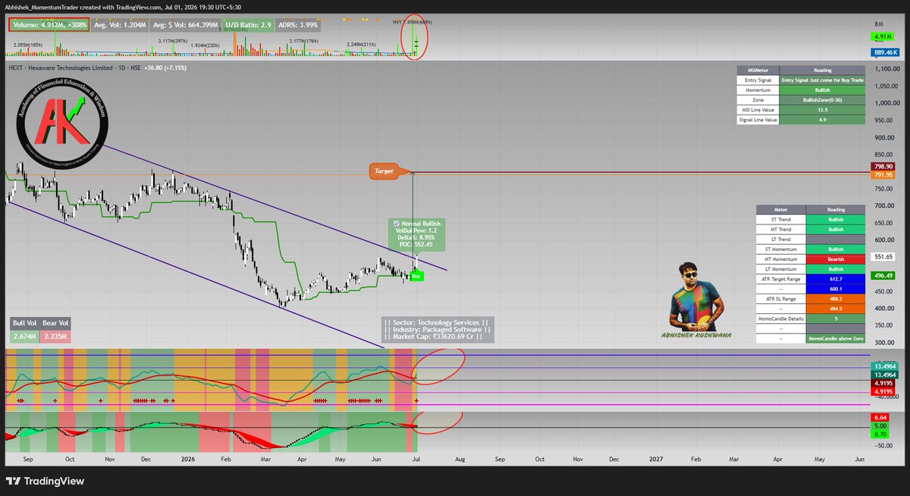Click the TradingView logo at bottom left
The image size is (910, 496).
click(x=45, y=481)
